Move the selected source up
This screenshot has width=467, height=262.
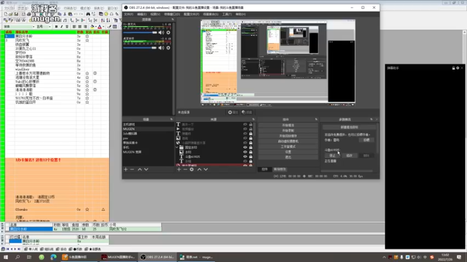tap(199, 169)
